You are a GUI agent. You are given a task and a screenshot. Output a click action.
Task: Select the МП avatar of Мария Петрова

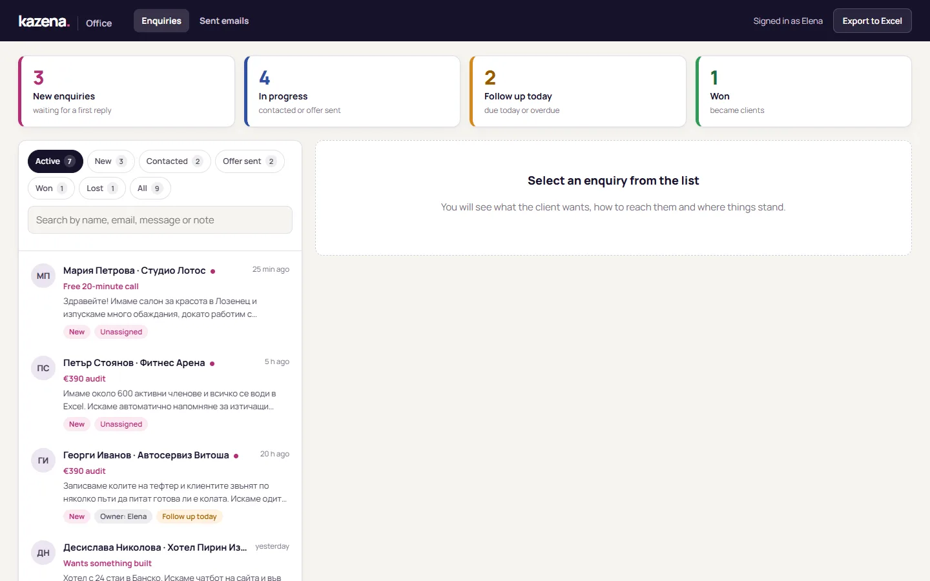click(x=43, y=276)
